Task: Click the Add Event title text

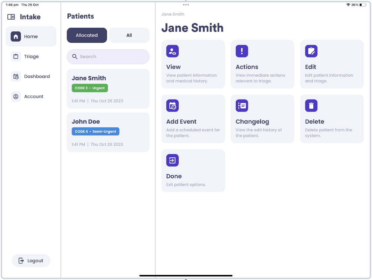Action: point(181,122)
